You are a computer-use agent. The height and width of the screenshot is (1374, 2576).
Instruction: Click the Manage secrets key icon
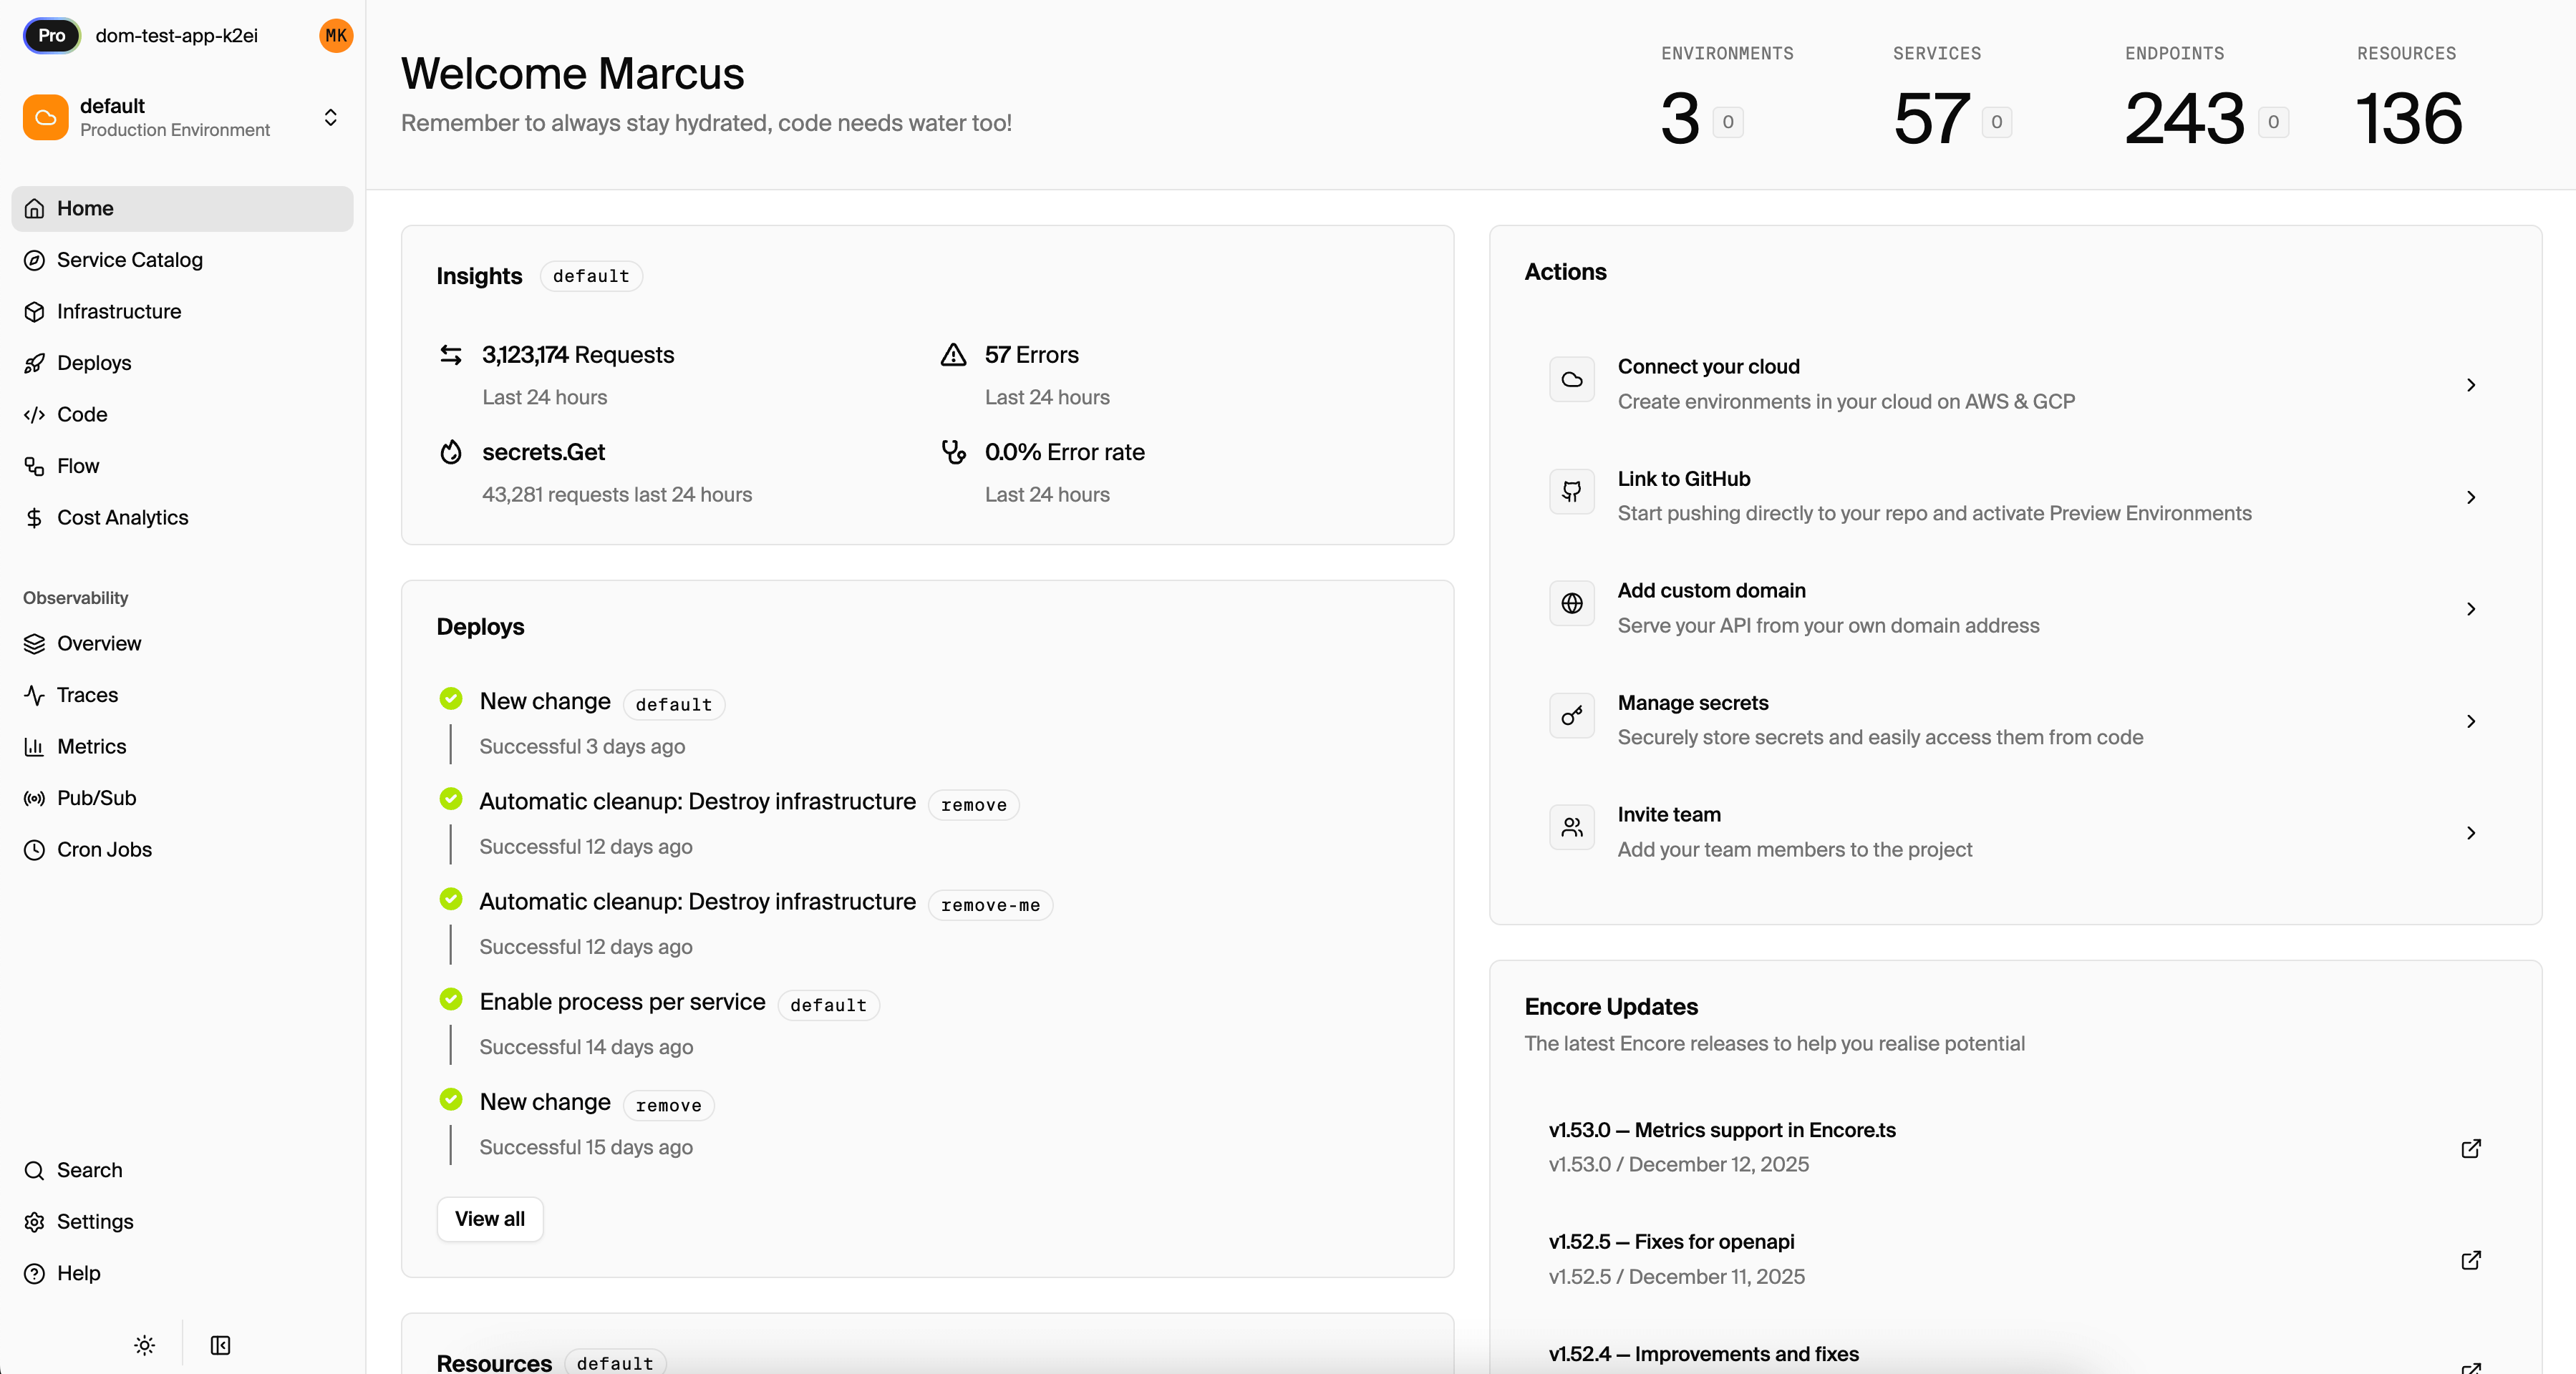pyautogui.click(x=1571, y=716)
